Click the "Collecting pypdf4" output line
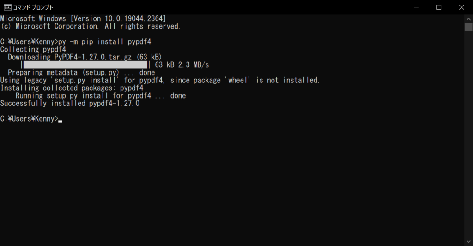Image resolution: width=473 pixels, height=246 pixels. (33, 49)
